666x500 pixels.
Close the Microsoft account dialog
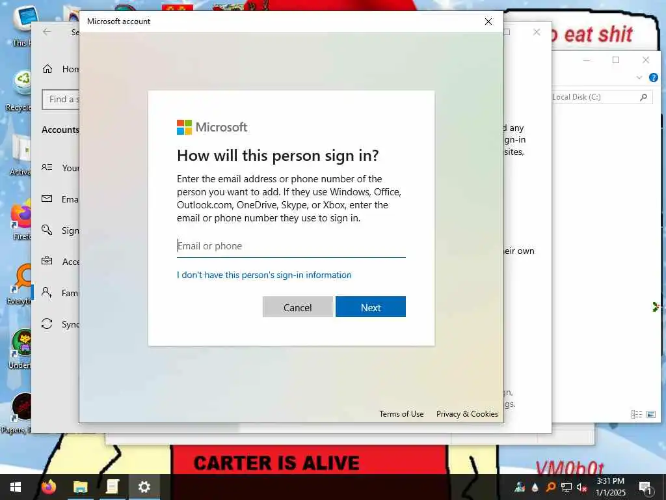point(488,21)
